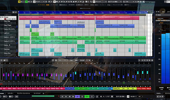Select the Glue tool
Viewport: 170px width, 100px height.
[x=66, y=2]
